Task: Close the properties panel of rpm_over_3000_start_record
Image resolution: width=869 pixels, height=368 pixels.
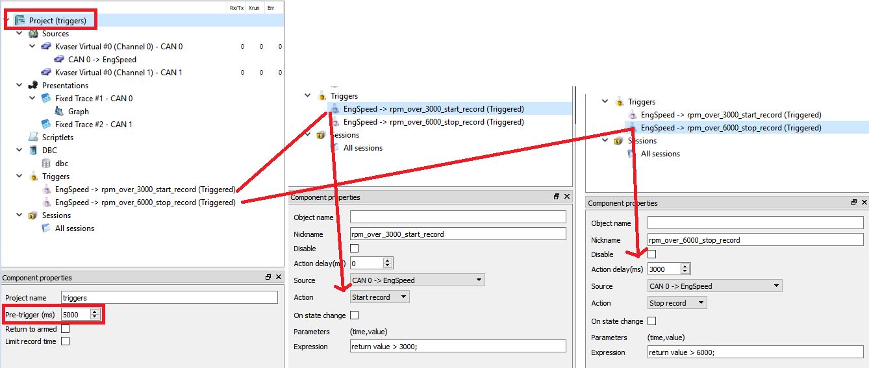Action: point(567,197)
